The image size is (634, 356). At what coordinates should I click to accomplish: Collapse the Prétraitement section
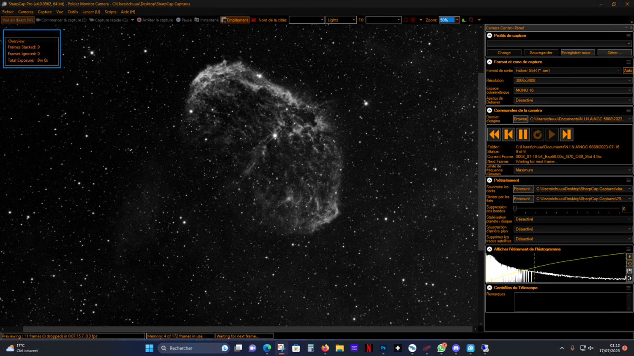(489, 180)
